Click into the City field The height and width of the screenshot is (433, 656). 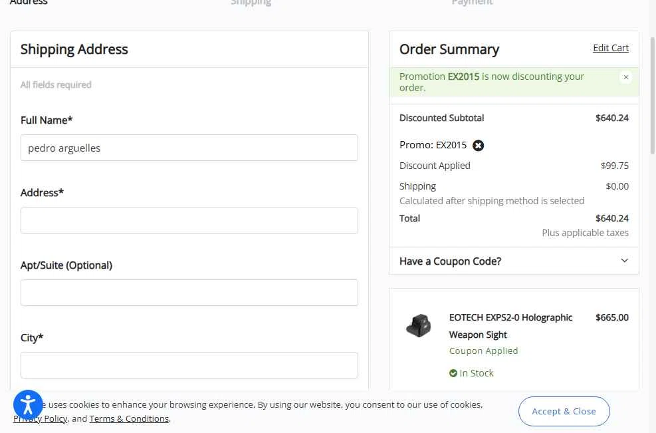point(189,365)
